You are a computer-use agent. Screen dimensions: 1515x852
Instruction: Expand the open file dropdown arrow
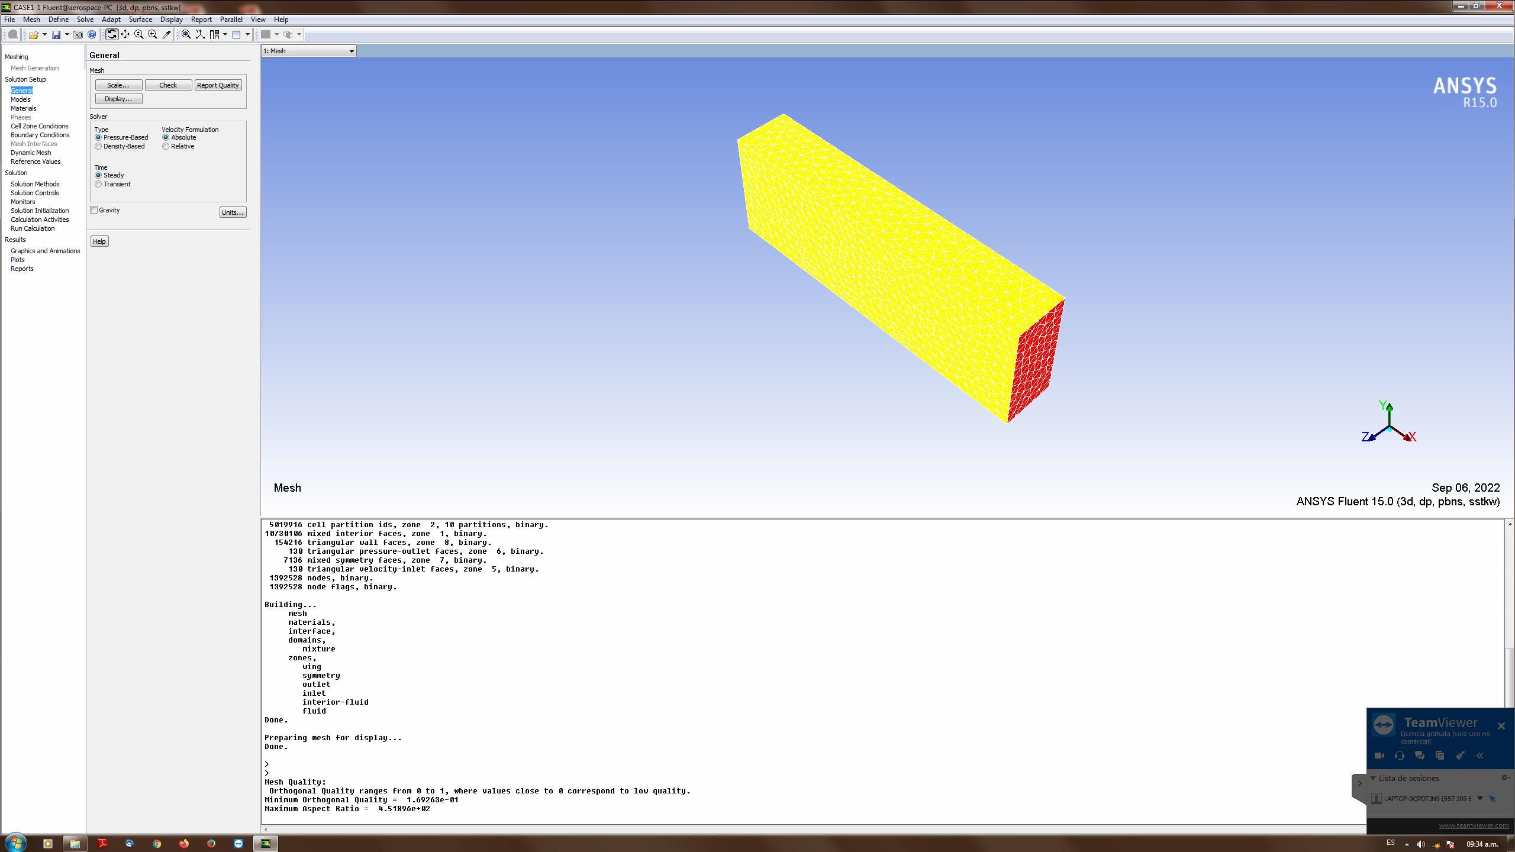(x=44, y=34)
